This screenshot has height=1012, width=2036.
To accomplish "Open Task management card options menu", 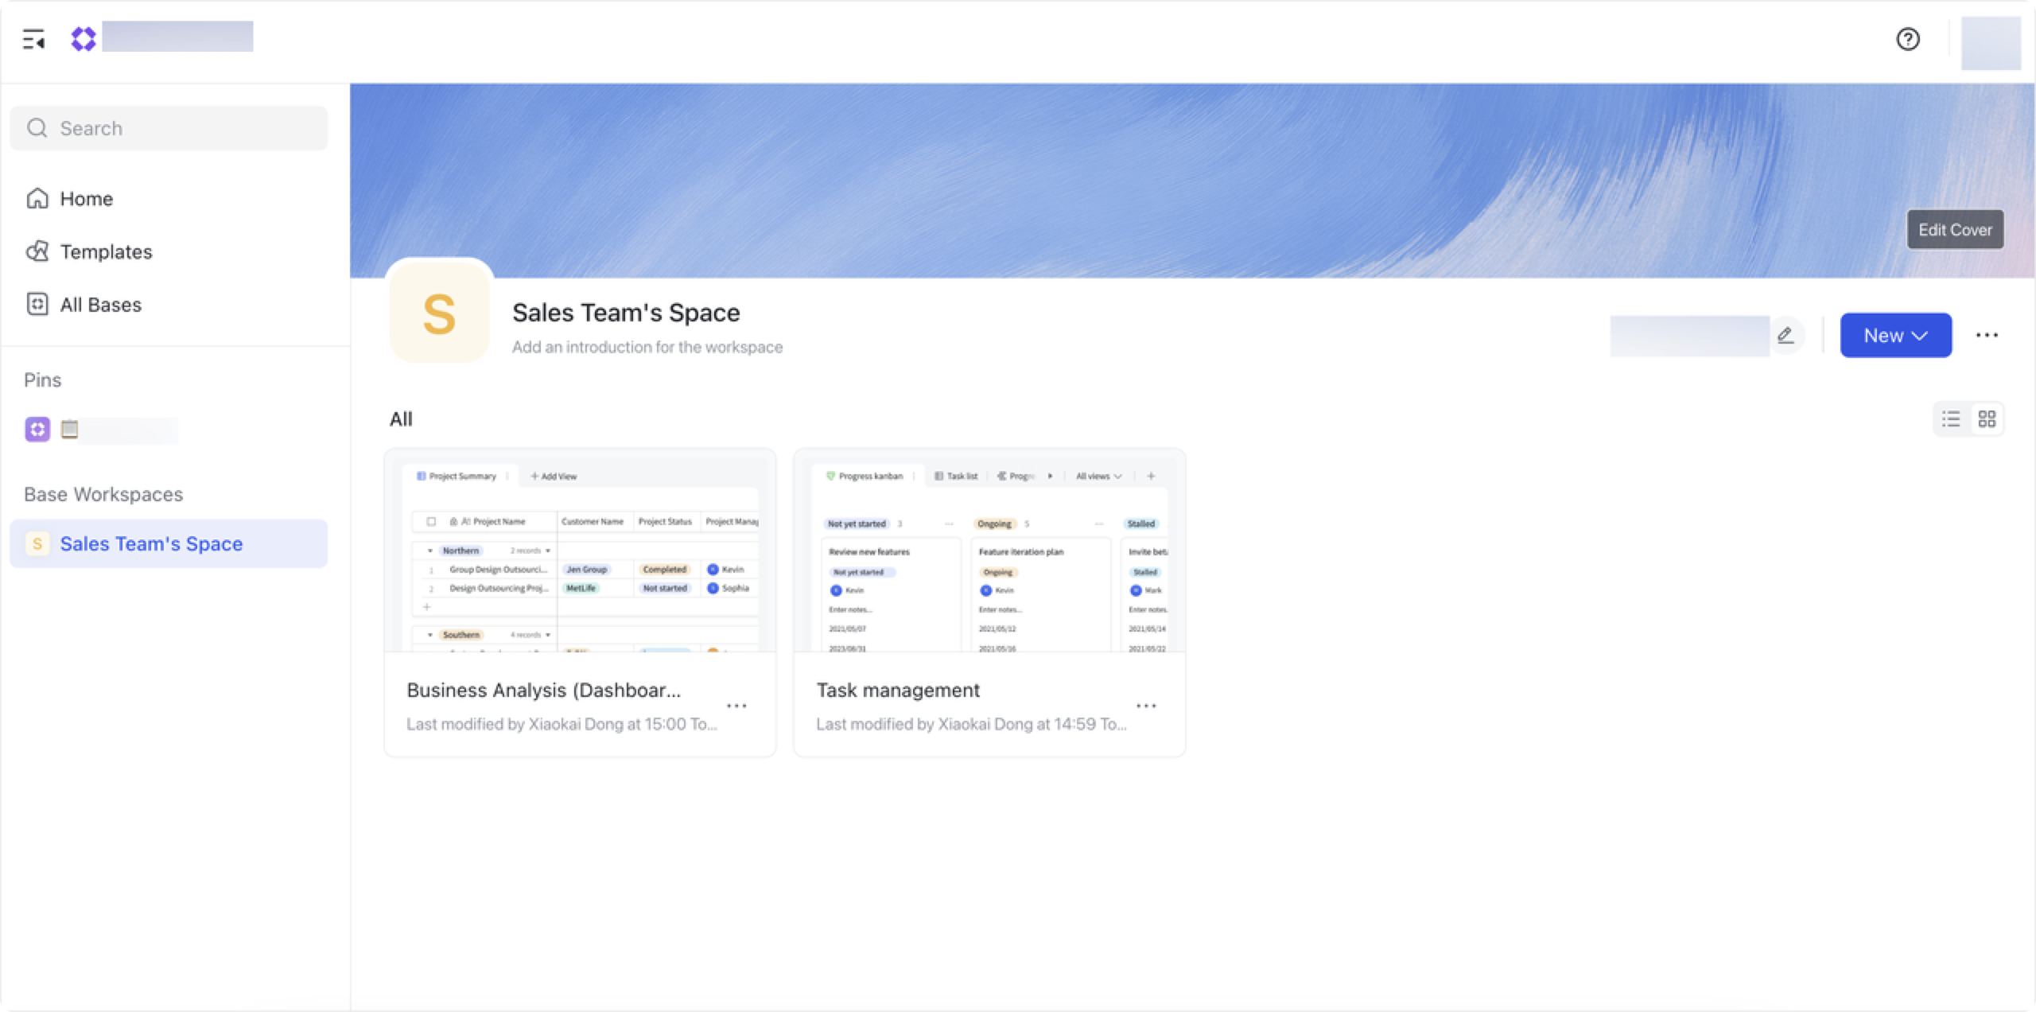I will click(x=1146, y=706).
